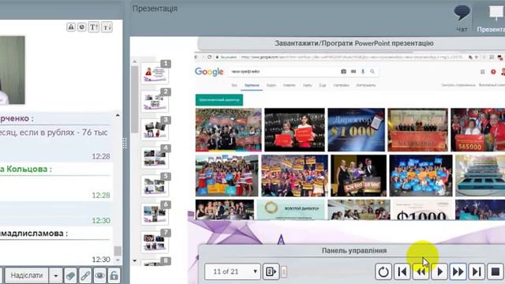Click the browser back arrow in slide
The height and width of the screenshot is (284, 505).
coord(196,57)
